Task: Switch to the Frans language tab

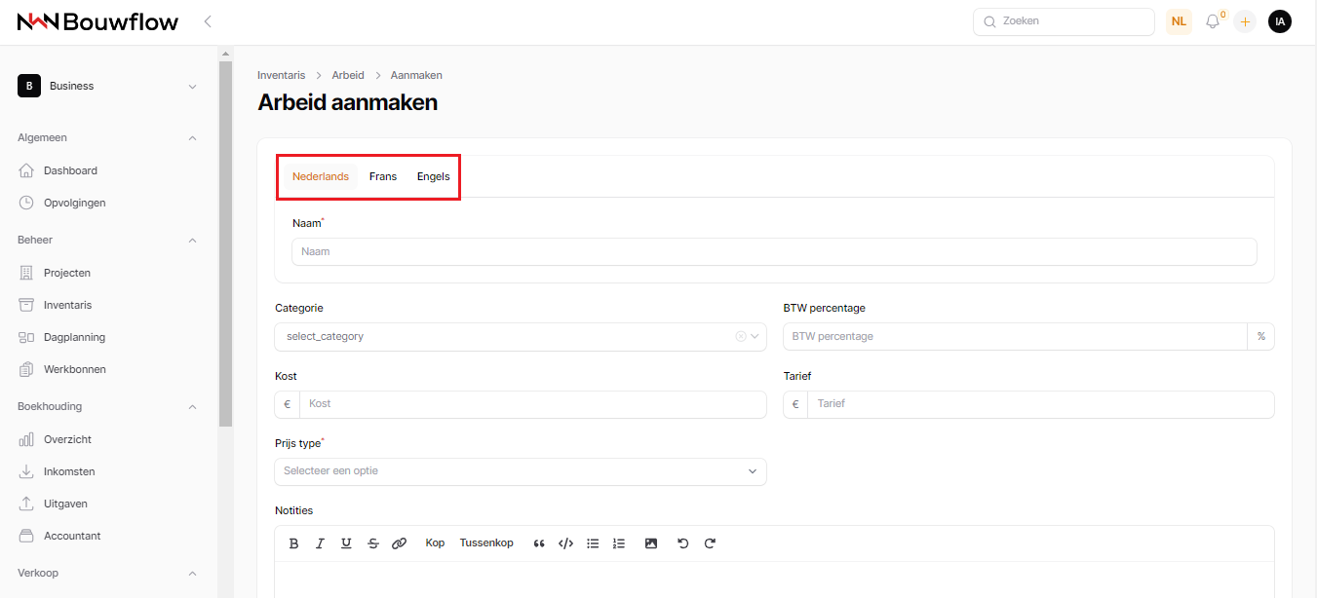Action: click(x=383, y=176)
